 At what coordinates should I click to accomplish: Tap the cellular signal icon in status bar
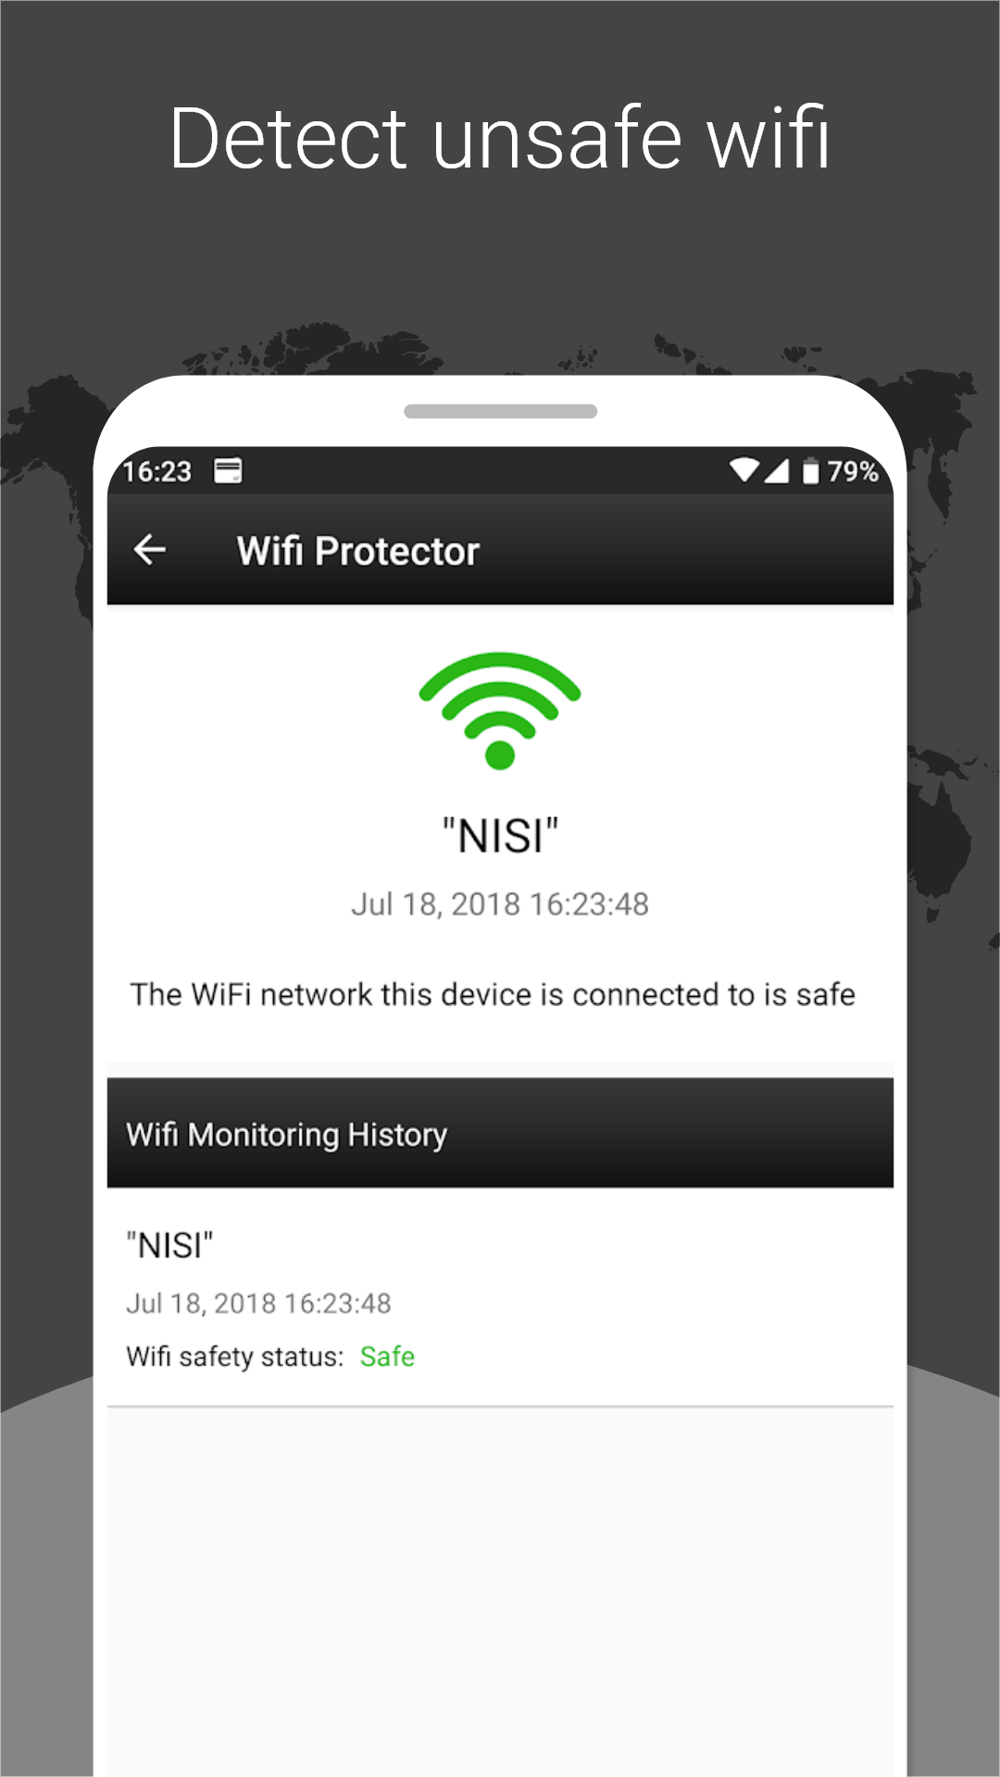[776, 471]
